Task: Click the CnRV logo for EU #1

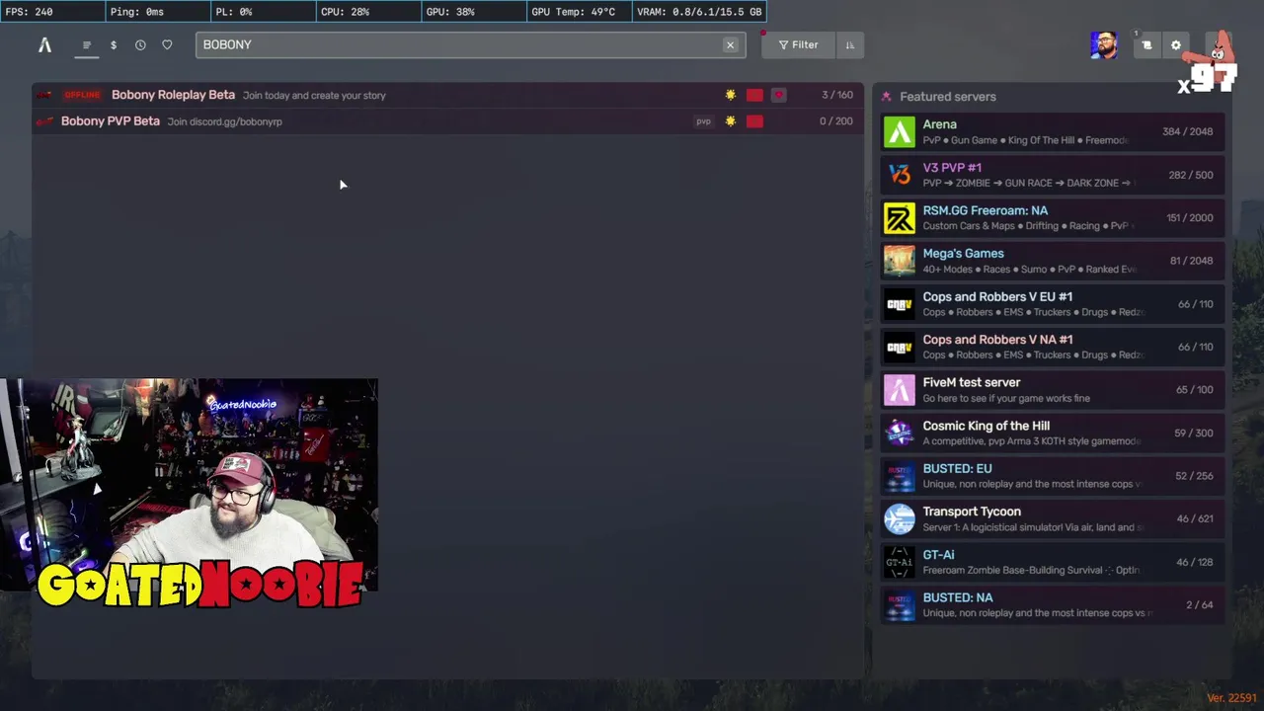Action: (x=899, y=304)
